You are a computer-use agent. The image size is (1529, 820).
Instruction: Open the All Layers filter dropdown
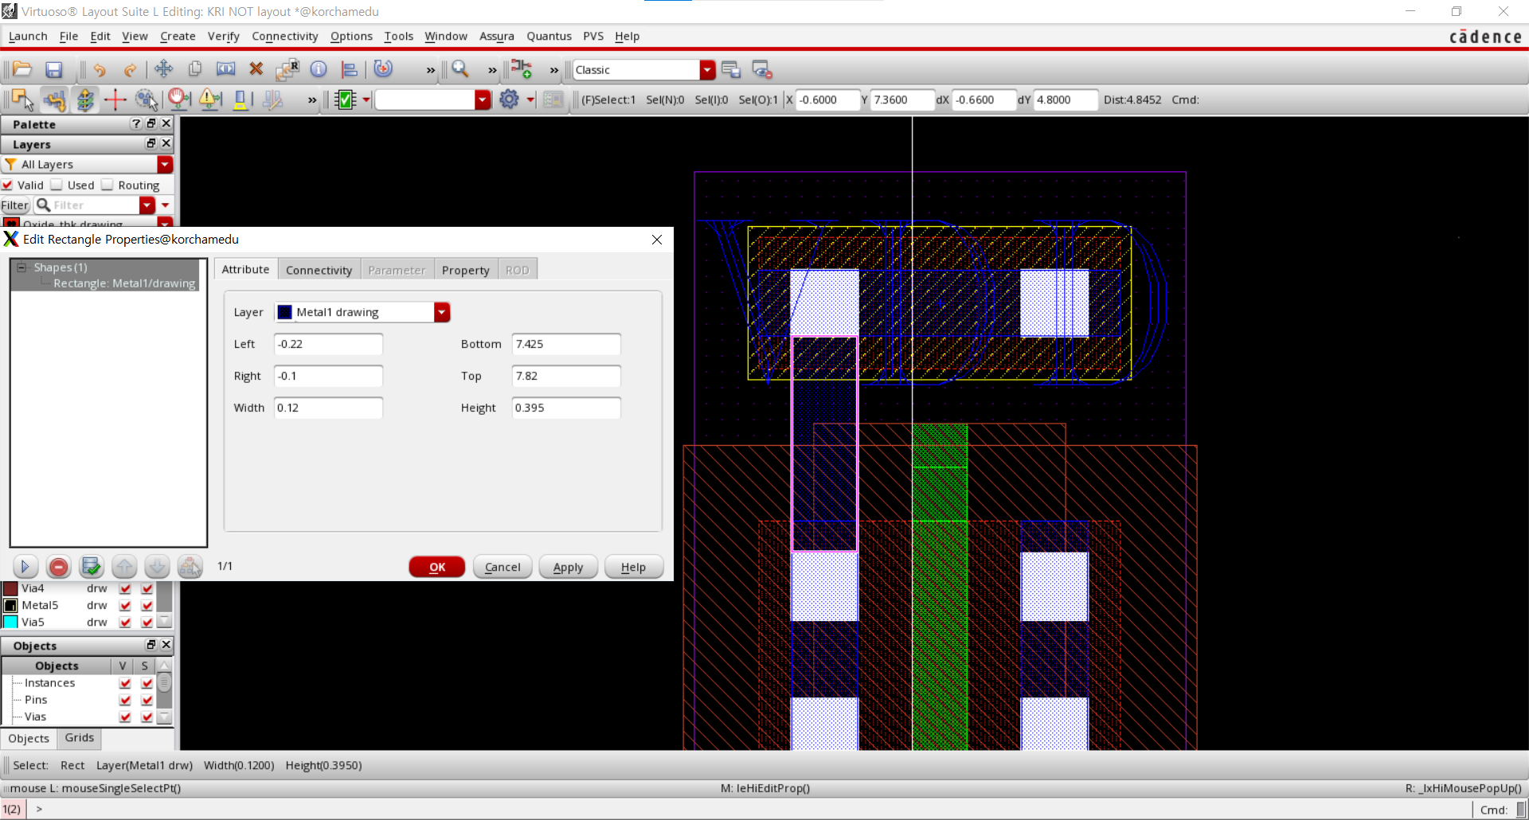pos(165,164)
